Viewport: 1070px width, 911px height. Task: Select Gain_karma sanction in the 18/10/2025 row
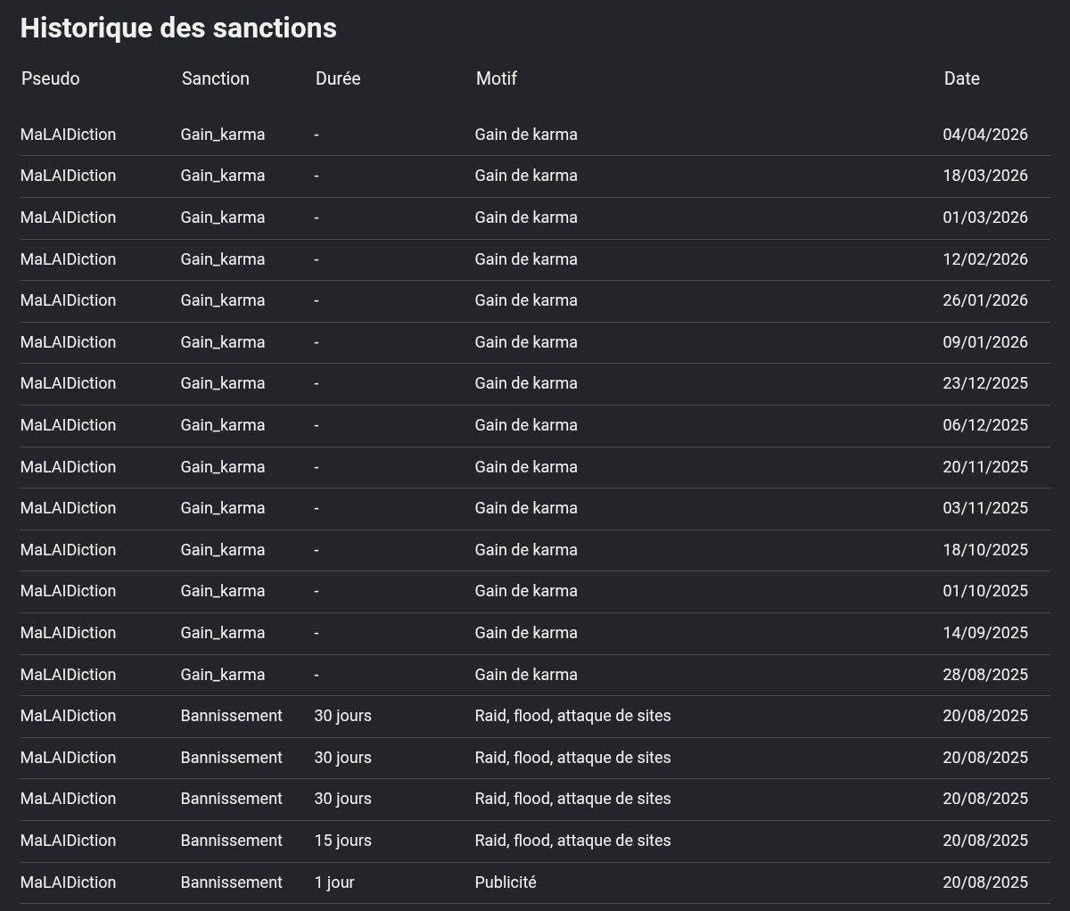tap(222, 550)
